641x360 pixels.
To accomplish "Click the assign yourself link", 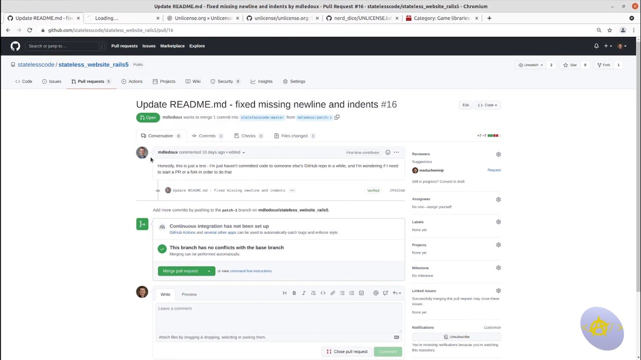I will 439,207.
